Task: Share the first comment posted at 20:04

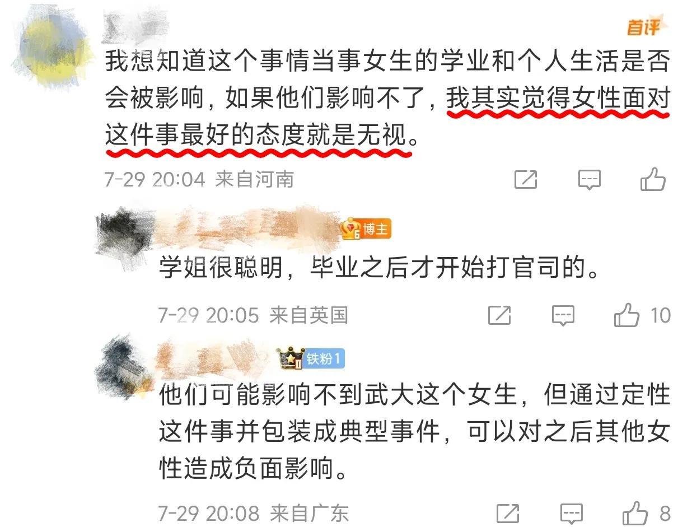Action: [526, 180]
